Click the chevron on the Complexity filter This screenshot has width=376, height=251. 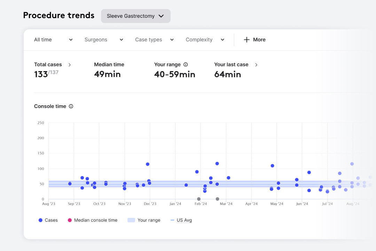(x=222, y=40)
